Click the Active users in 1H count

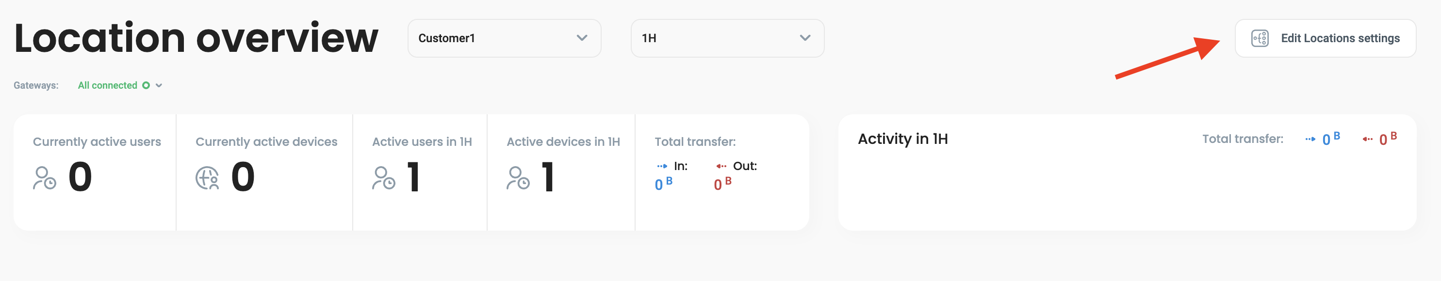click(413, 177)
